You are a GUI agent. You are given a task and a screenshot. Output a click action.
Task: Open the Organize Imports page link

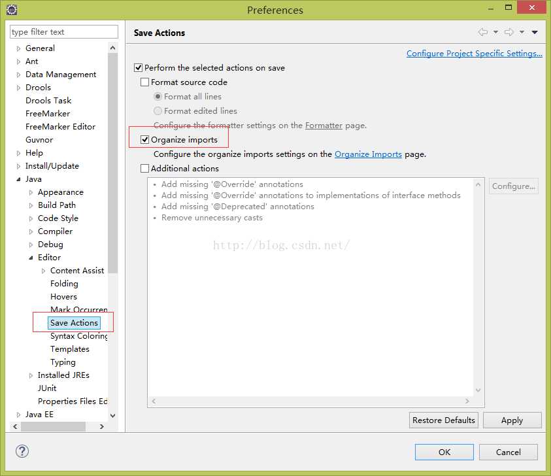(368, 154)
